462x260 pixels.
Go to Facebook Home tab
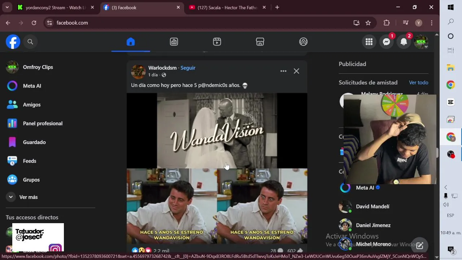coord(131,42)
